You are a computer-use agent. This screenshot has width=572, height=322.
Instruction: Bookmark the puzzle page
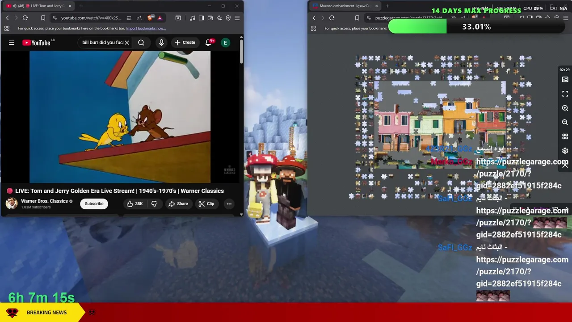coord(357,18)
